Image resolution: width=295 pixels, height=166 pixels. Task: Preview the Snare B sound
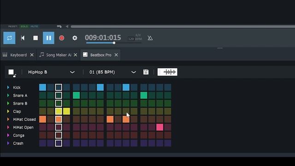pyautogui.click(x=8, y=103)
